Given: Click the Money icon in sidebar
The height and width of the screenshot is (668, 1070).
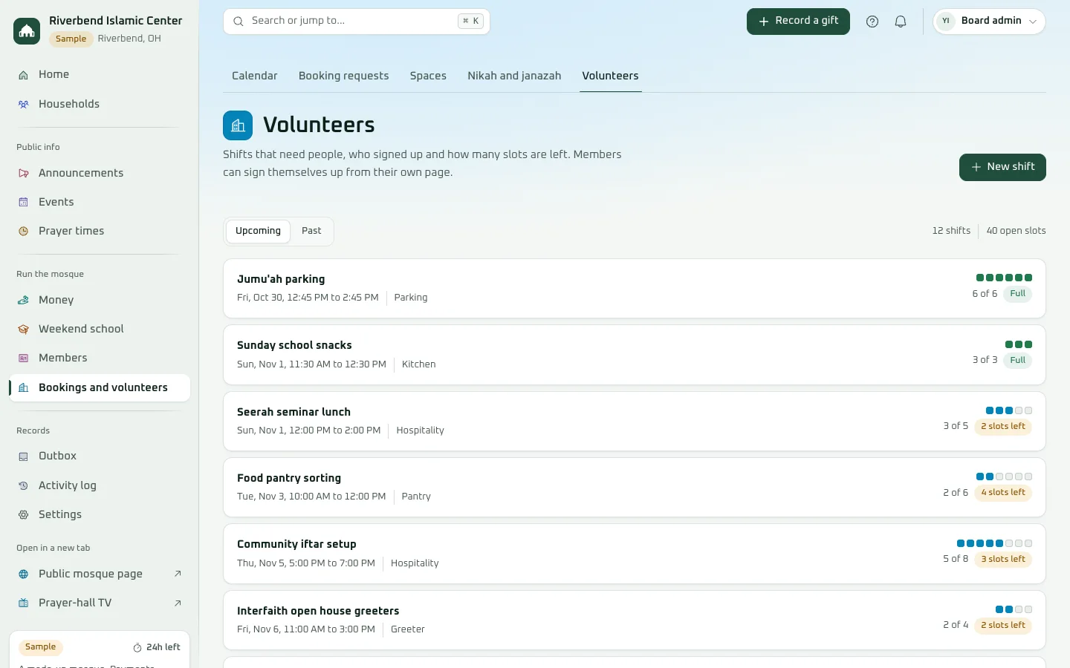Looking at the screenshot, I should coord(24,301).
